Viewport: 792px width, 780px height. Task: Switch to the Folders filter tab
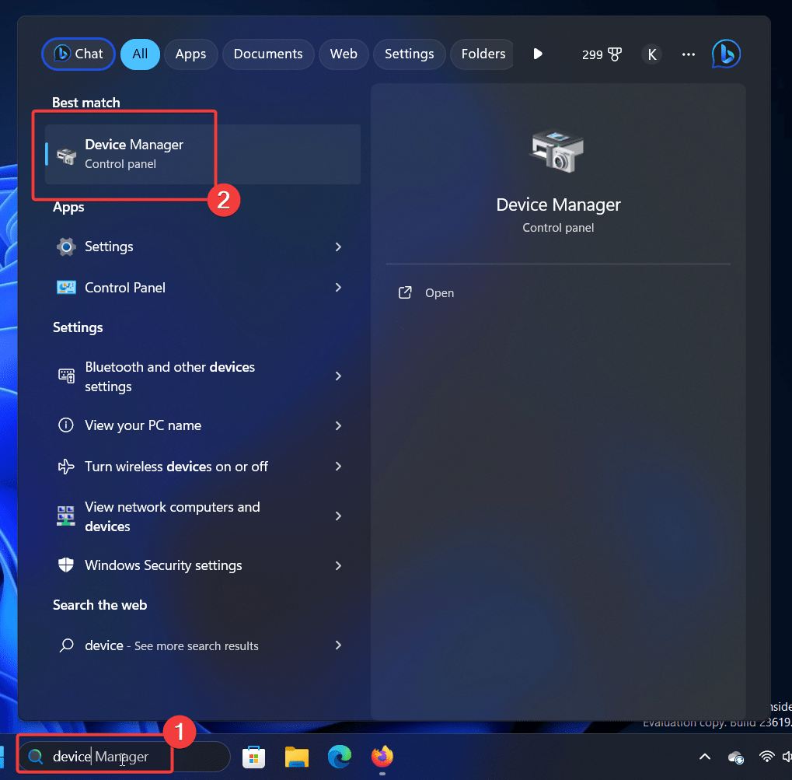coord(483,54)
